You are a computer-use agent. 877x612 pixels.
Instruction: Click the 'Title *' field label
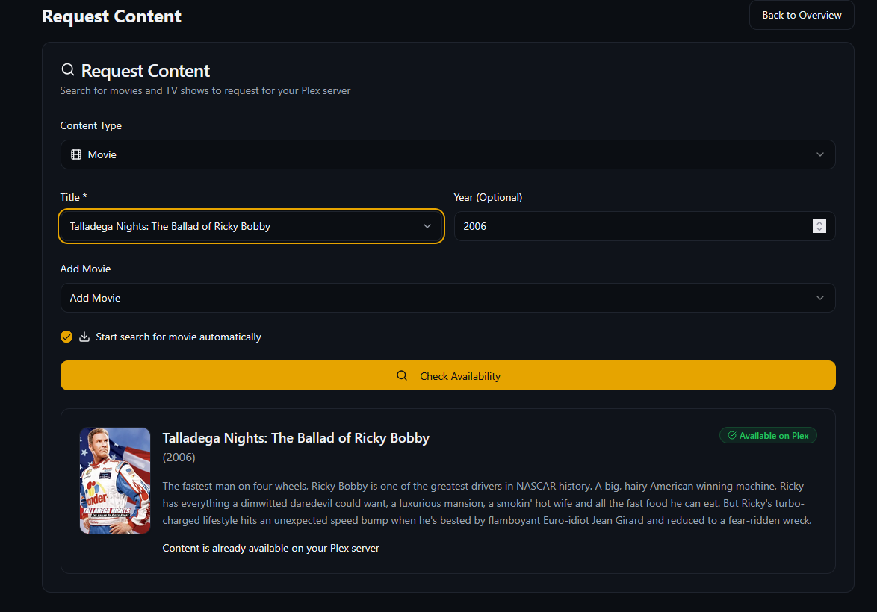click(73, 197)
